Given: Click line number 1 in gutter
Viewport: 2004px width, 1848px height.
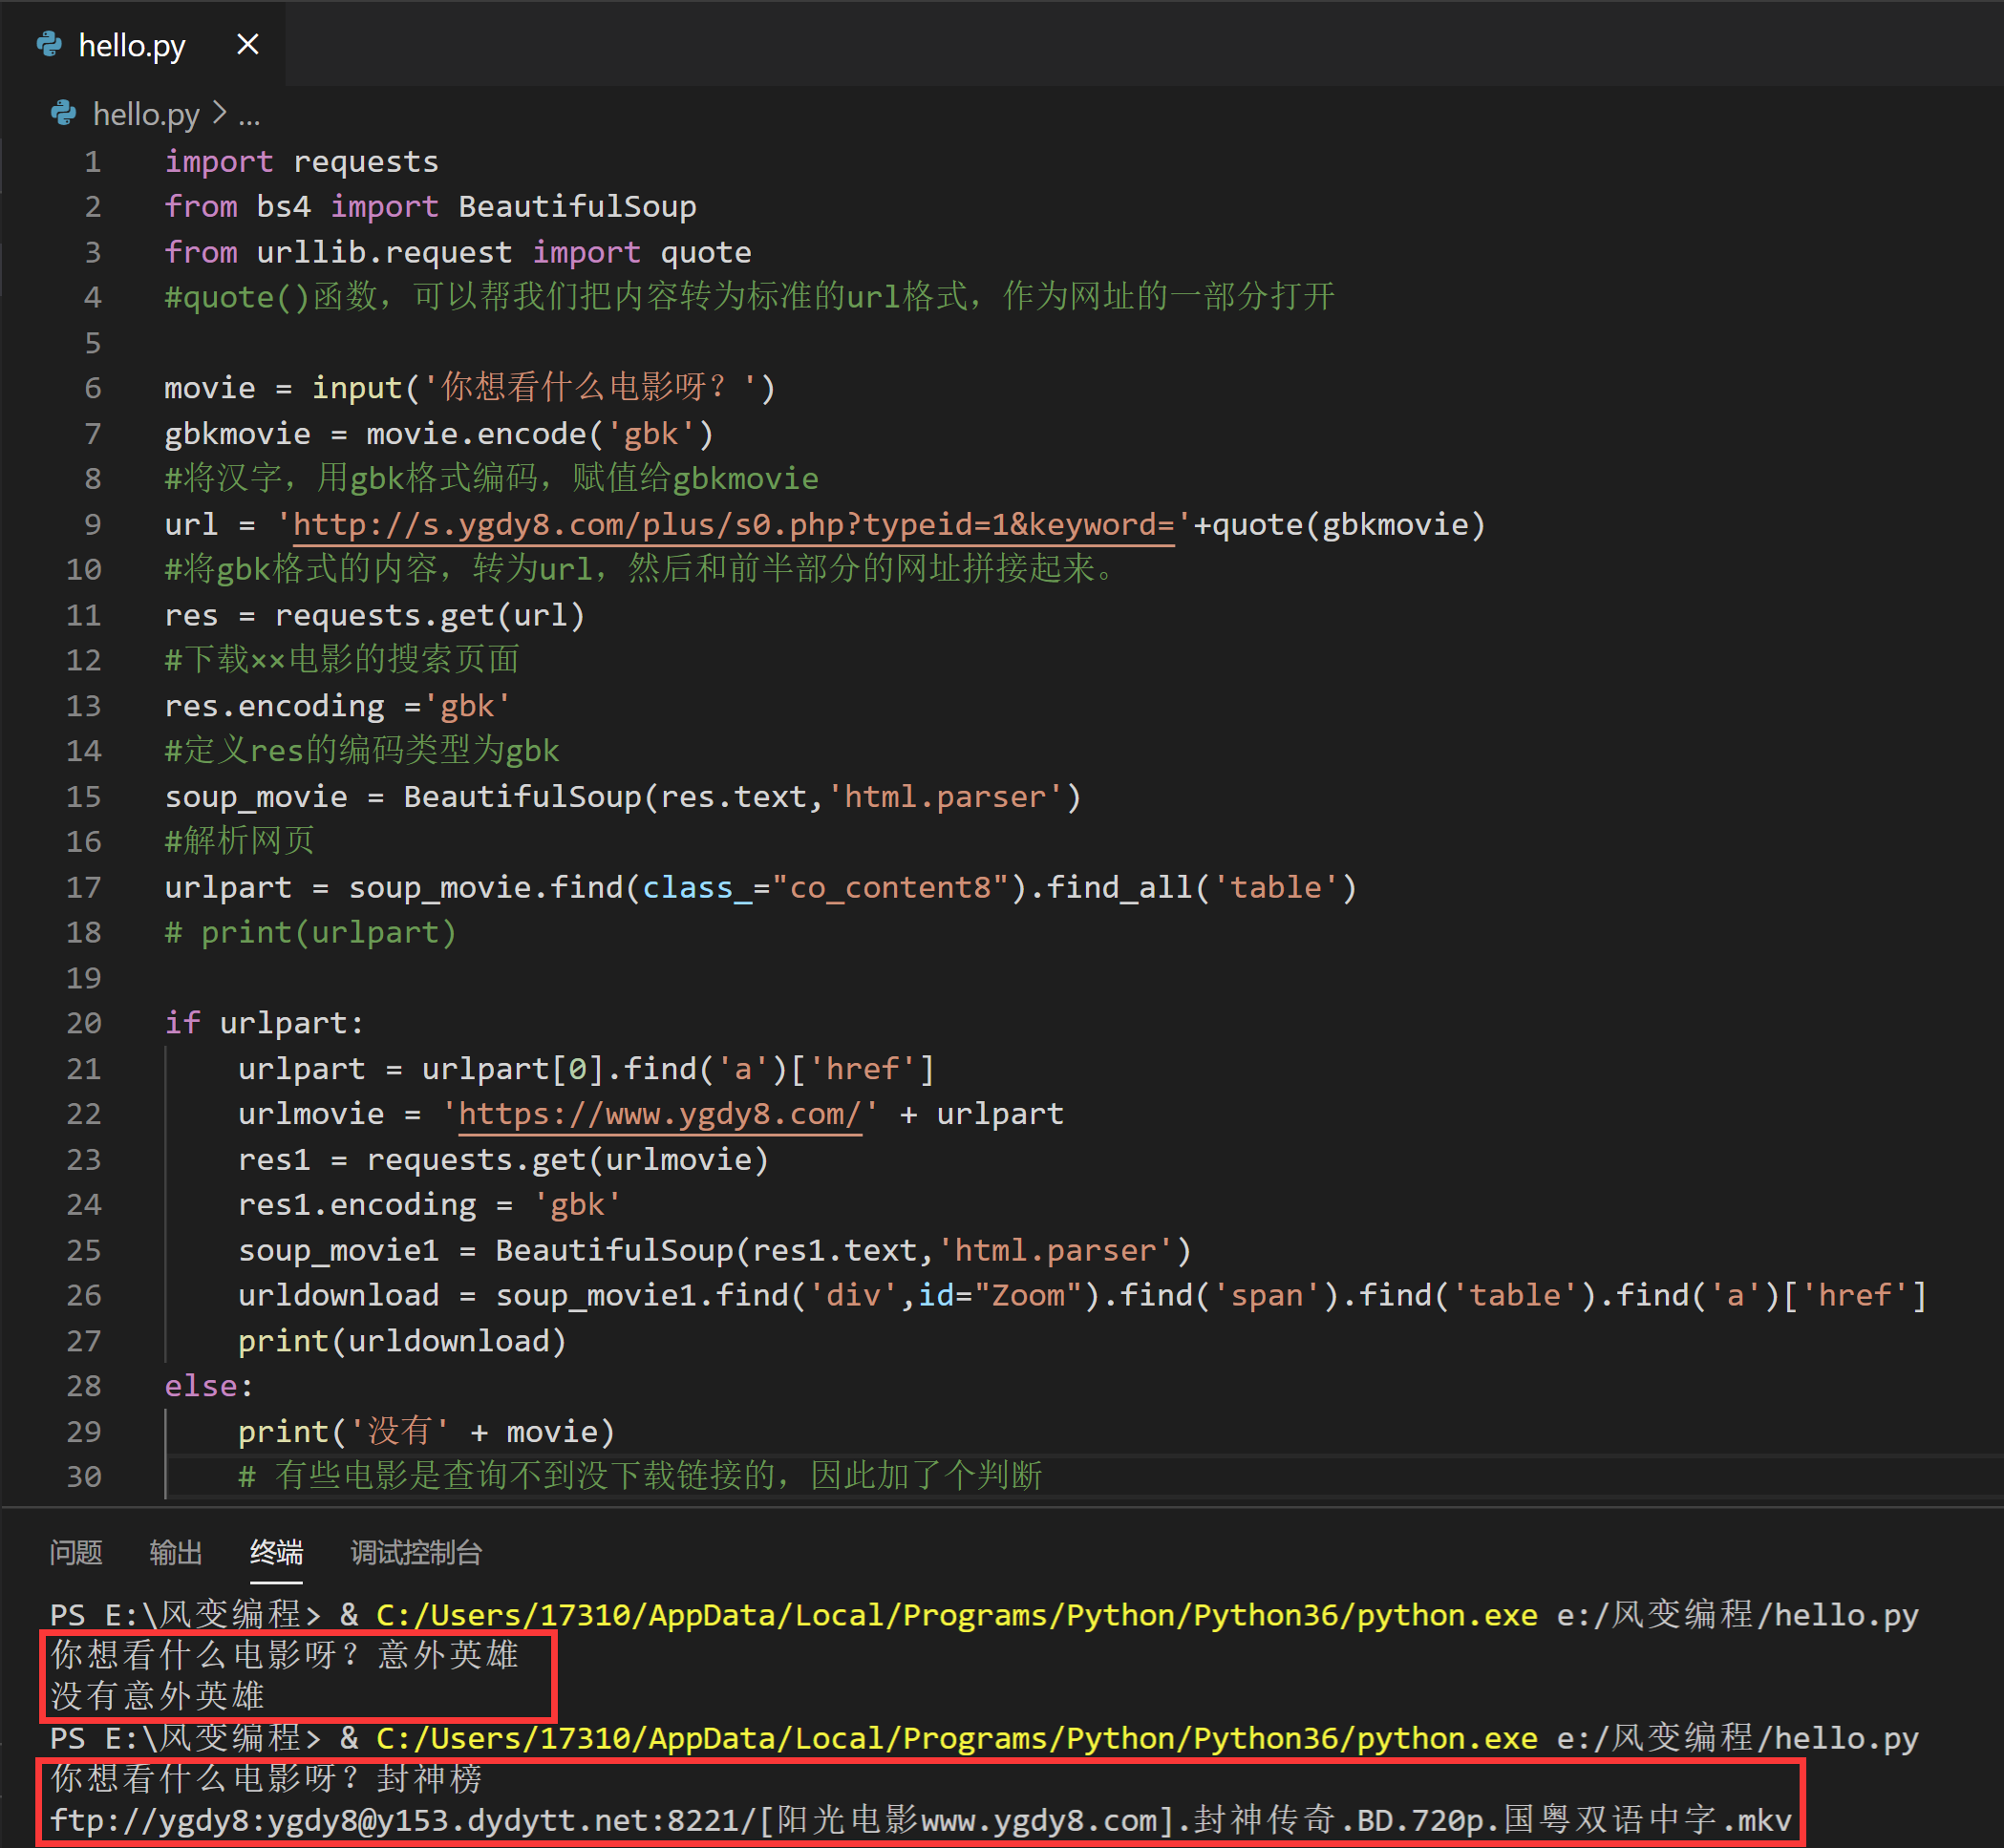Looking at the screenshot, I should pyautogui.click(x=93, y=162).
